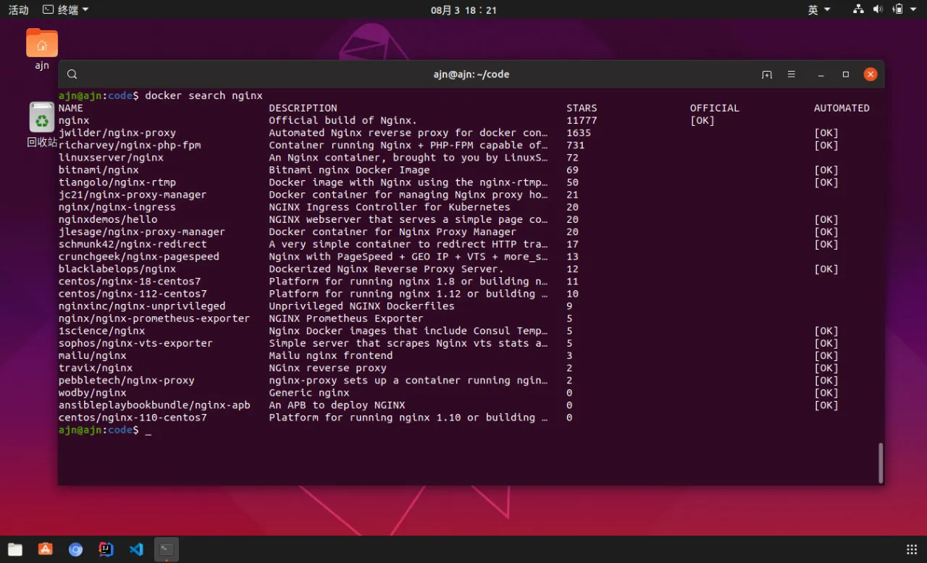Click centos/nginx-18-centos7 image name
This screenshot has height=563, width=927.
pyautogui.click(x=130, y=281)
